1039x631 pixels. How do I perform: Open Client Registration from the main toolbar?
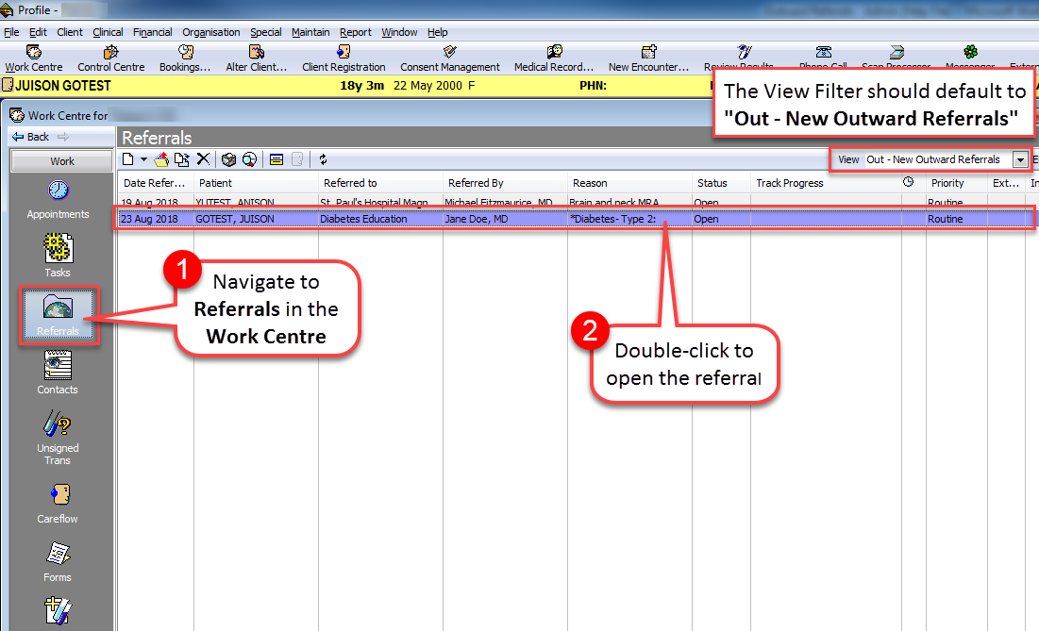(x=344, y=58)
